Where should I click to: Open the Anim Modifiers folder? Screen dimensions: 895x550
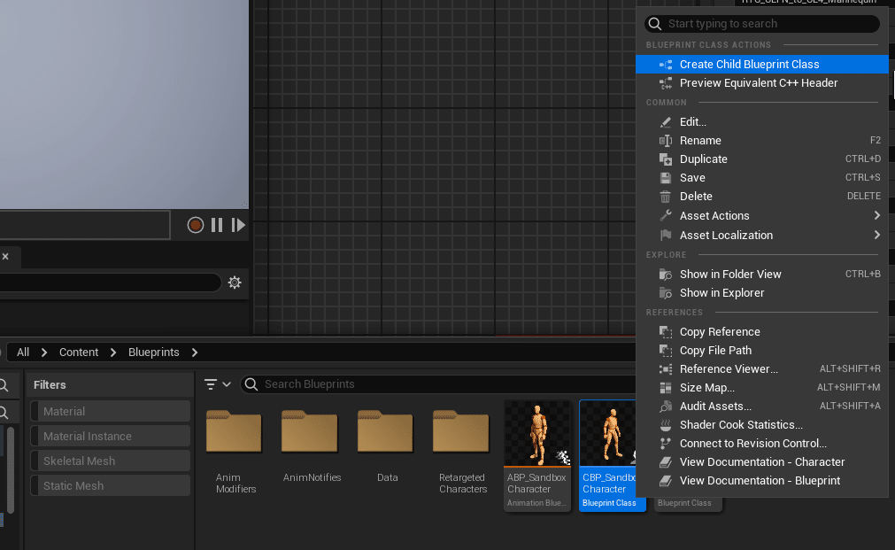click(235, 433)
